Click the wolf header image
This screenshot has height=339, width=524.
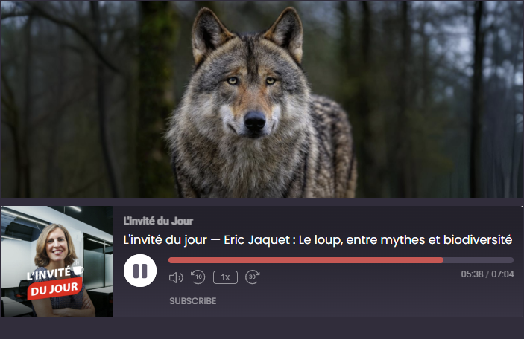pyautogui.click(x=262, y=100)
